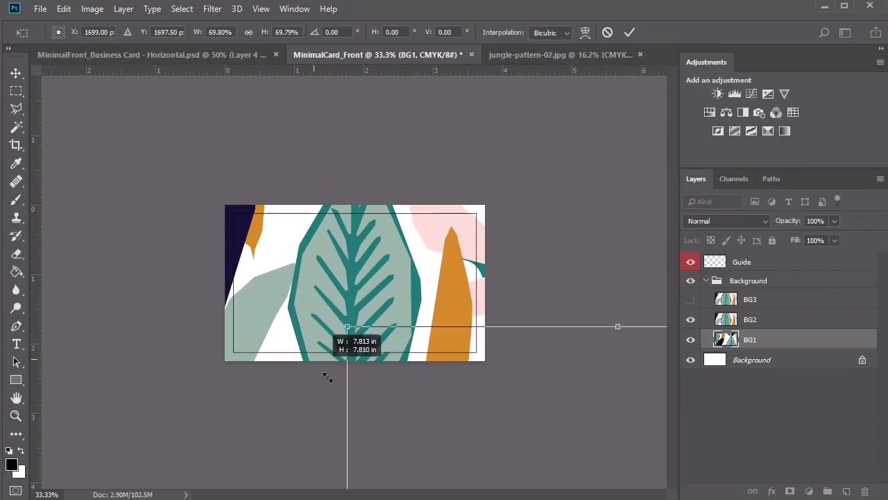Hide the BG2 layer
Viewport: 888px width, 500px height.
690,319
